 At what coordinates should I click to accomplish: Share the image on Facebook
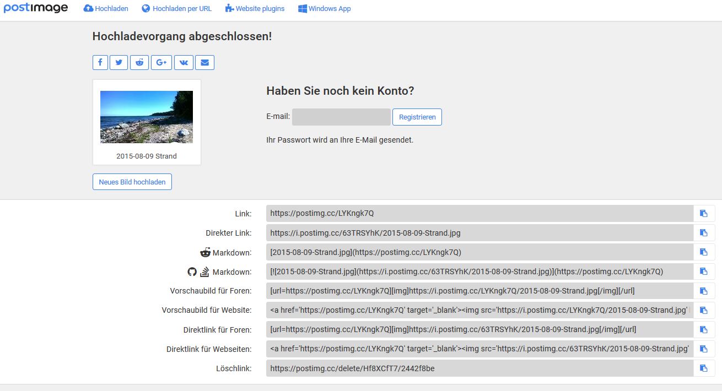pos(100,63)
